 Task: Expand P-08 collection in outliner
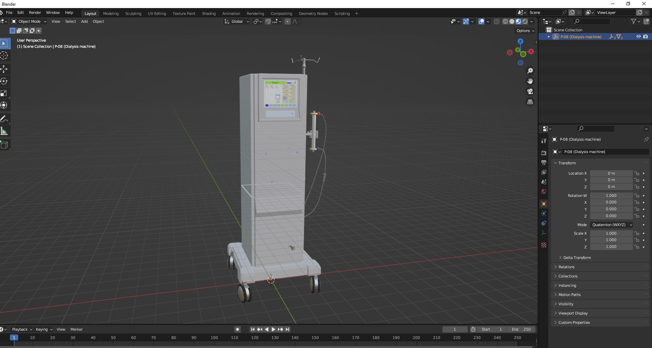point(549,37)
